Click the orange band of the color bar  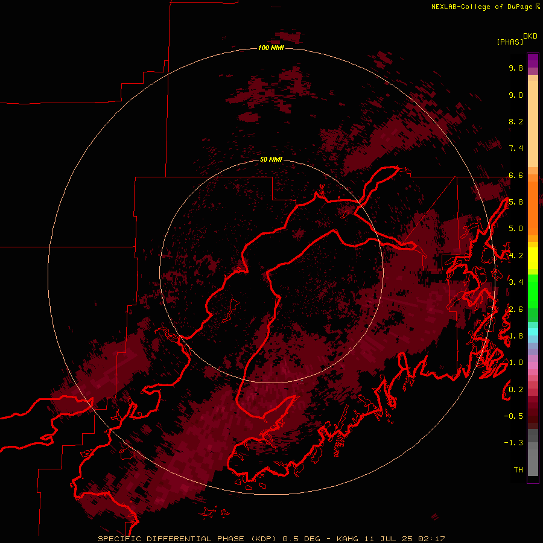pos(533,209)
